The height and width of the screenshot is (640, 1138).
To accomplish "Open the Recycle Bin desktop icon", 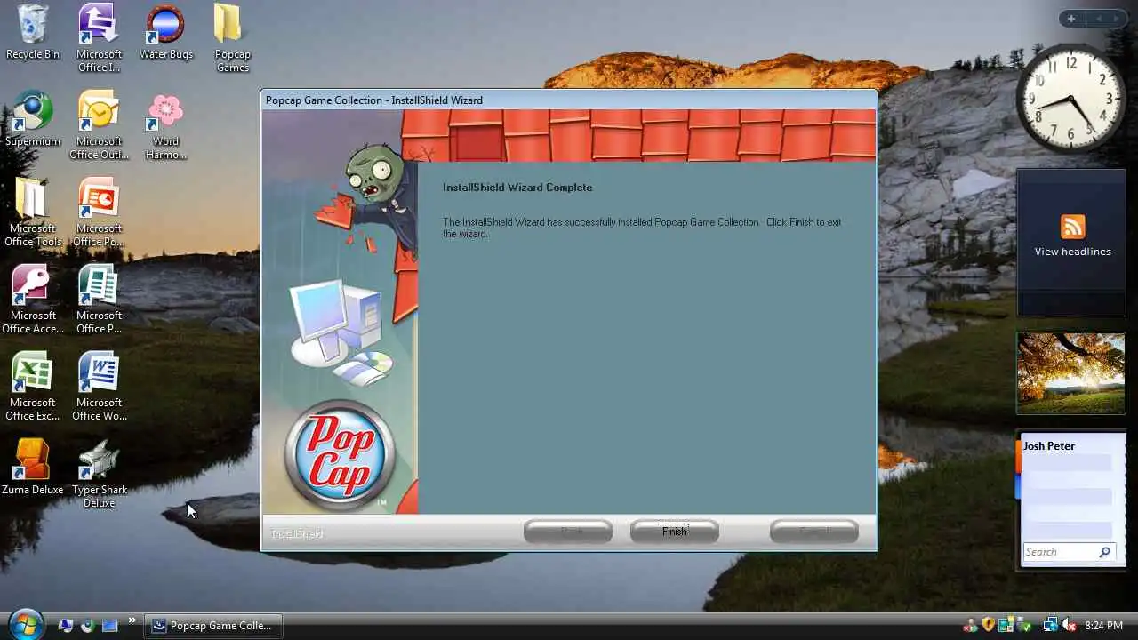I will pyautogui.click(x=33, y=33).
